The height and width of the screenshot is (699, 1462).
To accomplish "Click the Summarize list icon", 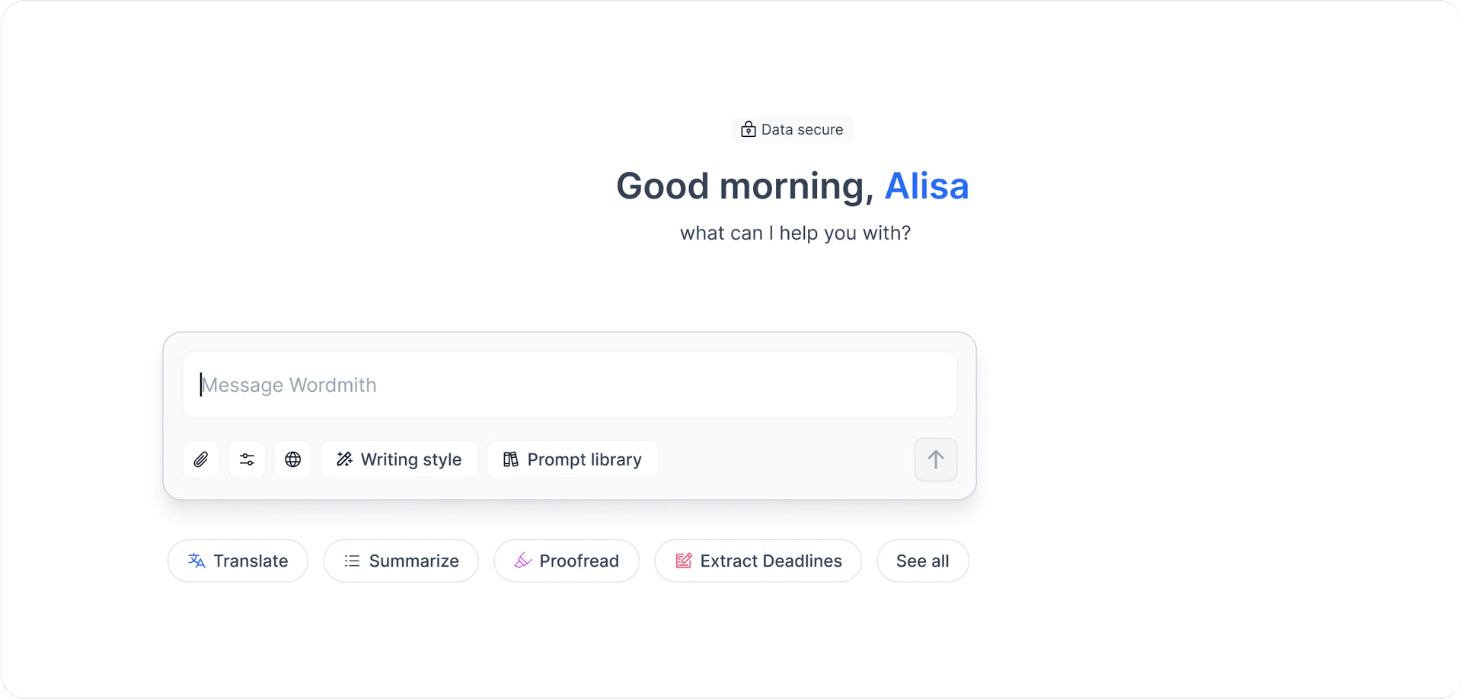I will tap(352, 561).
